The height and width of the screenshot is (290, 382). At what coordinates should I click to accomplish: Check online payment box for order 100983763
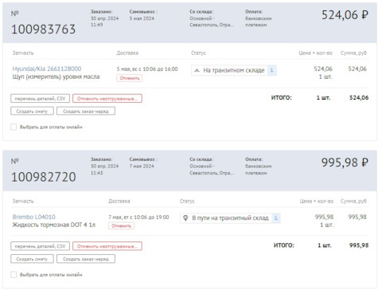14,127
